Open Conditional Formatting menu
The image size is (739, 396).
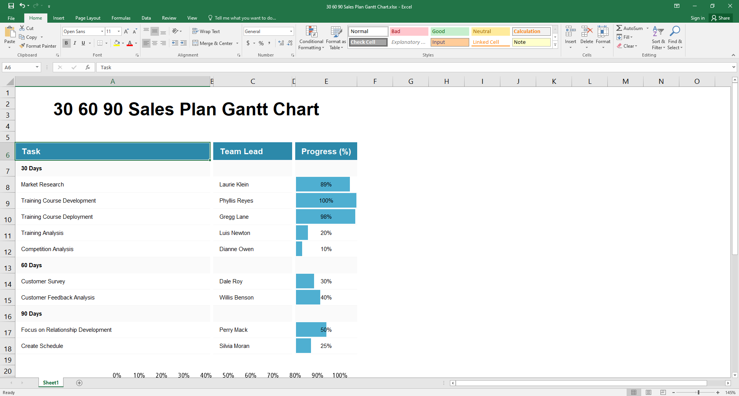click(311, 38)
